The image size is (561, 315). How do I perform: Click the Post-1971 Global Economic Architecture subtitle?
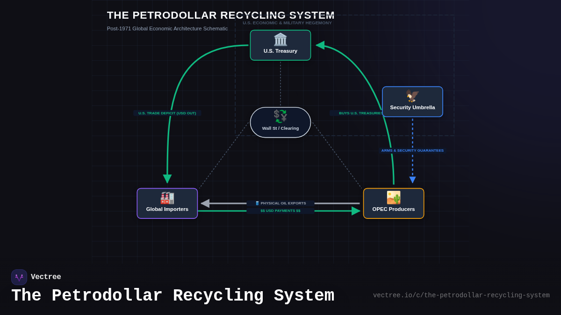(167, 28)
